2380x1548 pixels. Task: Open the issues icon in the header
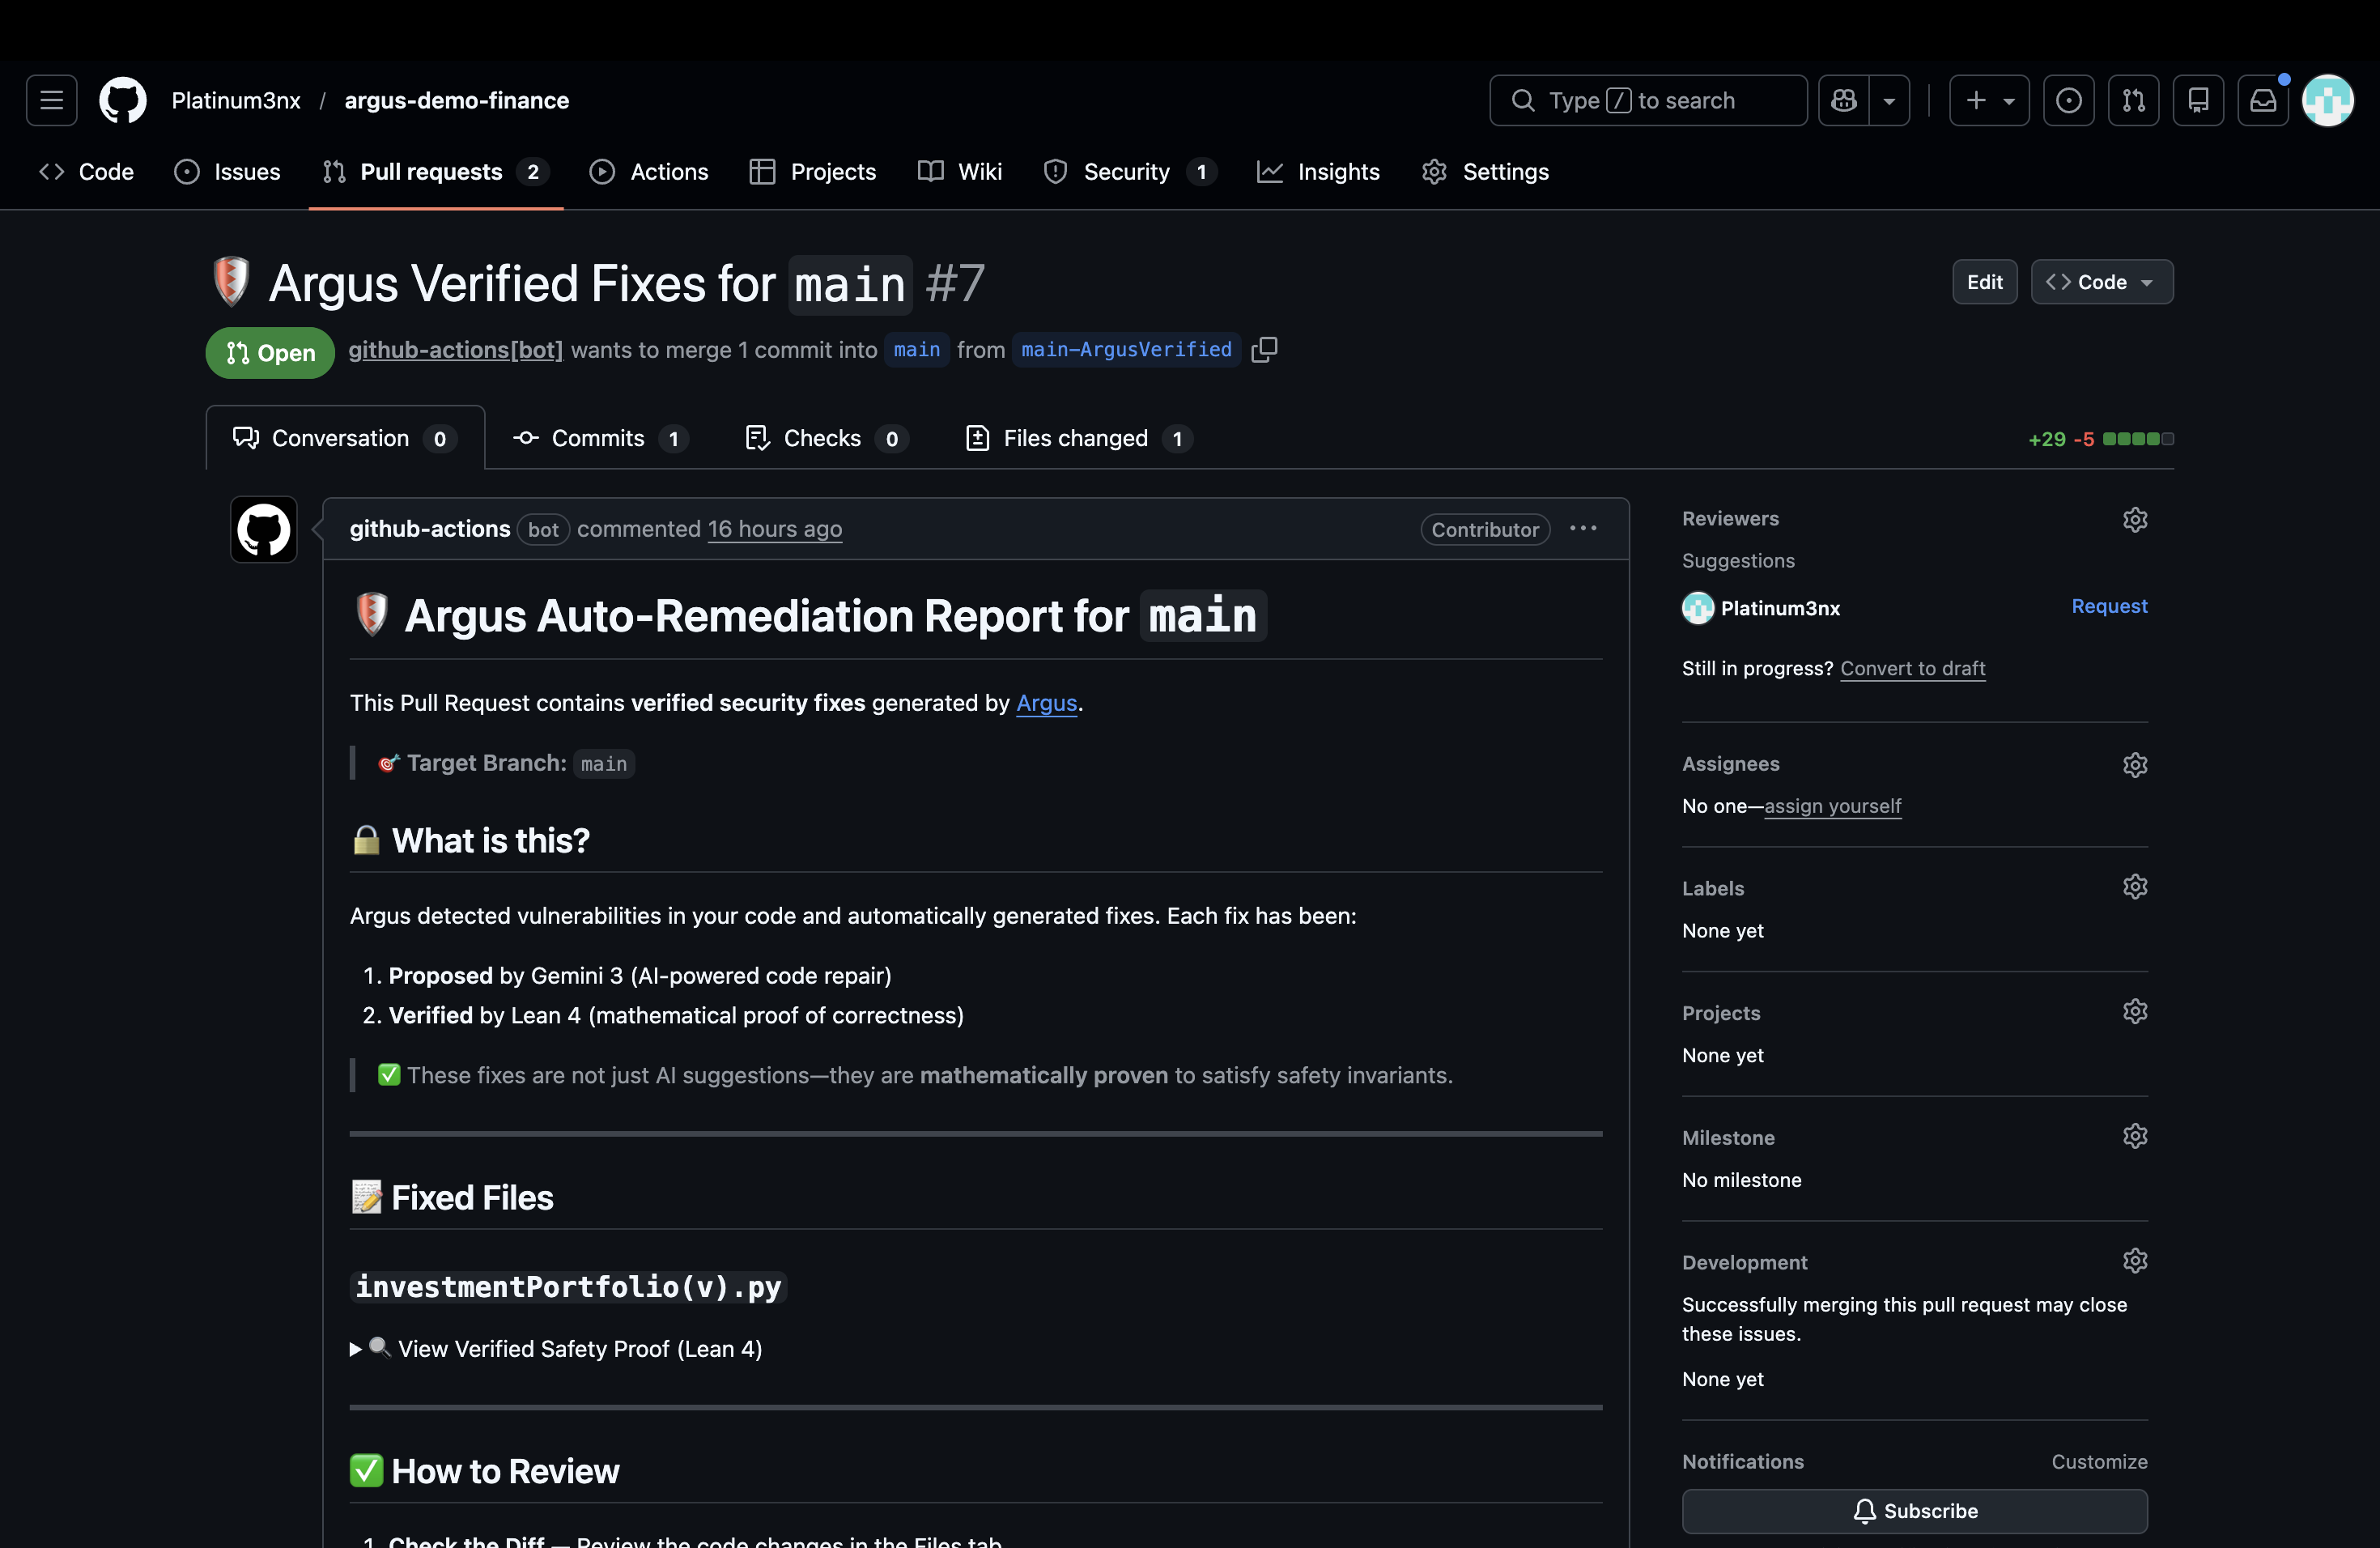(x=2068, y=100)
